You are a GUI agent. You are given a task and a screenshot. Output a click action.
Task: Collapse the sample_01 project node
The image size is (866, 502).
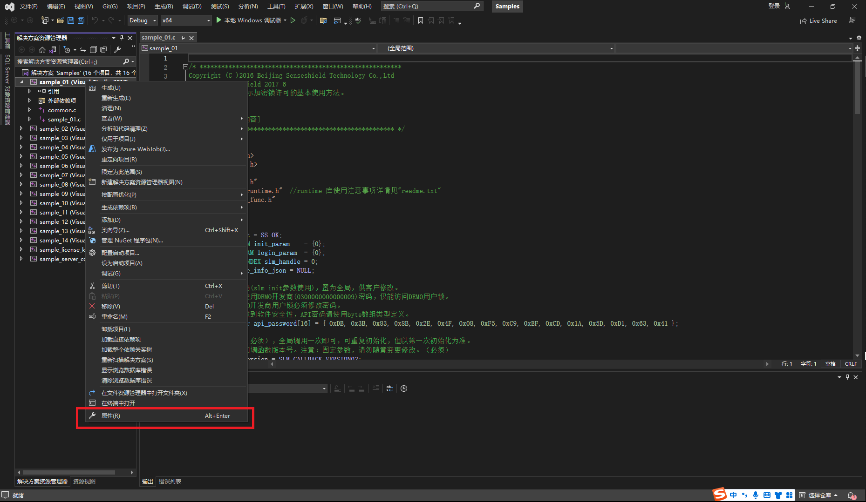(21, 82)
